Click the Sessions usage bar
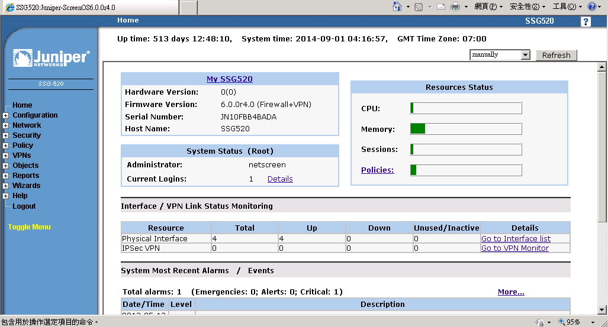The image size is (608, 327). tap(466, 149)
